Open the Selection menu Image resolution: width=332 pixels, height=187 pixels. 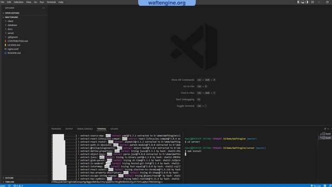pyautogui.click(x=19, y=2)
